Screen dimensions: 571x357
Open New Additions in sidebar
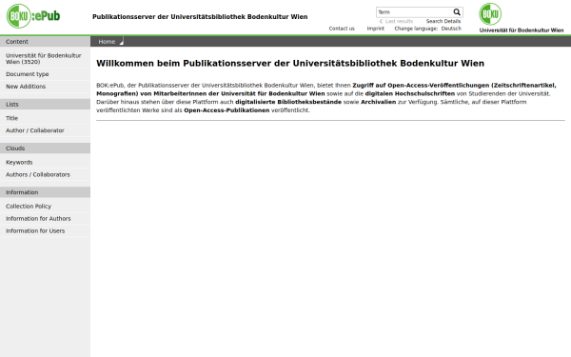pyautogui.click(x=26, y=87)
